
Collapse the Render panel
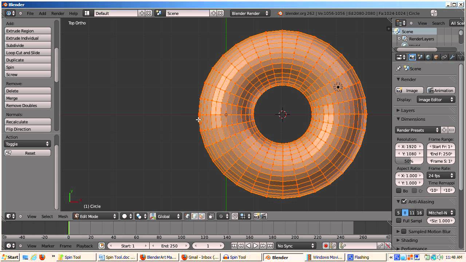[x=399, y=79]
